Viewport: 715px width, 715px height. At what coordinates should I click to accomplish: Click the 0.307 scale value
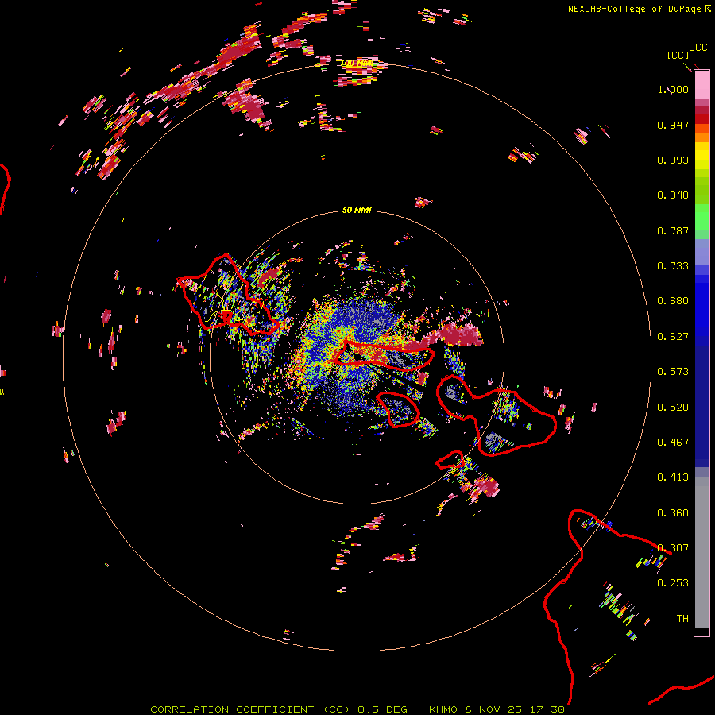coord(673,548)
